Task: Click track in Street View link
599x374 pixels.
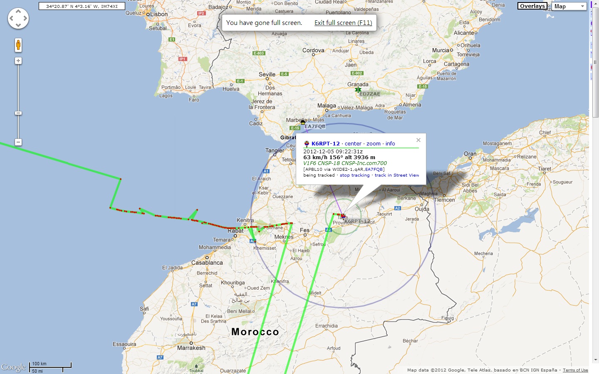Action: [x=397, y=175]
